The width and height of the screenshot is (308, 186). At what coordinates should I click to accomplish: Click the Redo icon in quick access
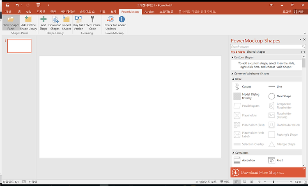coord(28,5)
